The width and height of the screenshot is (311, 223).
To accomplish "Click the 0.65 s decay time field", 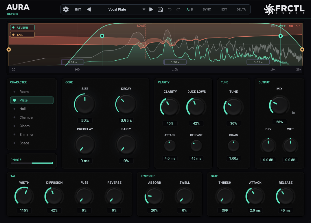I will [x=258, y=62].
